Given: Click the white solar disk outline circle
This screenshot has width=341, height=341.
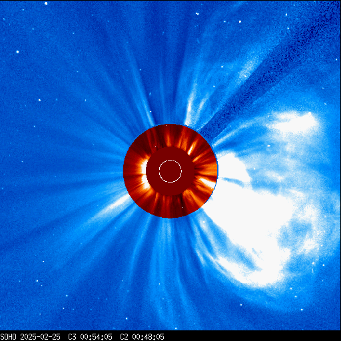Looking at the screenshot, I should coord(170,171).
